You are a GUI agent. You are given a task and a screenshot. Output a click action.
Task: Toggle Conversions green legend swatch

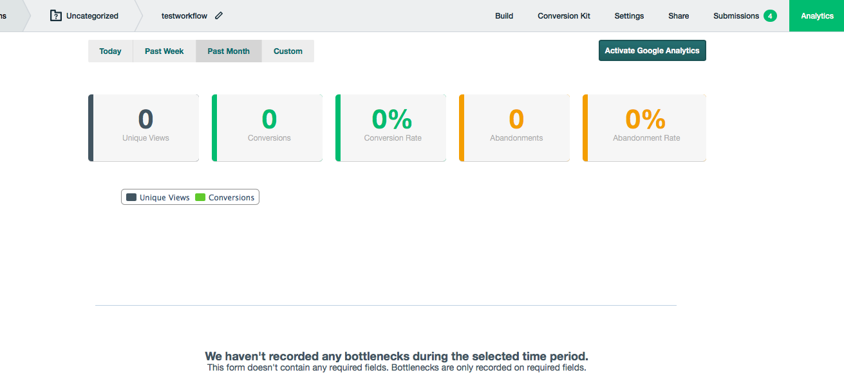click(200, 198)
